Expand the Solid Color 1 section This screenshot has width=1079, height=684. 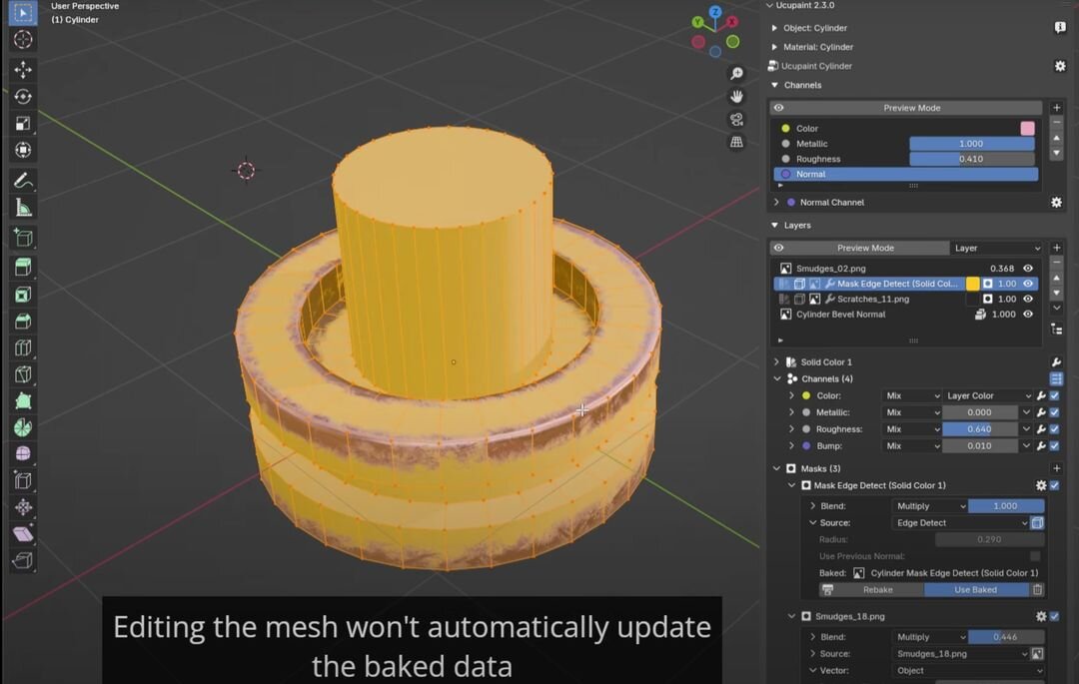click(x=777, y=362)
